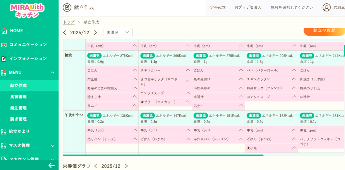This screenshot has width=345, height=170.
Task: Click the コミュニケーション picture icon
Action: (4, 45)
